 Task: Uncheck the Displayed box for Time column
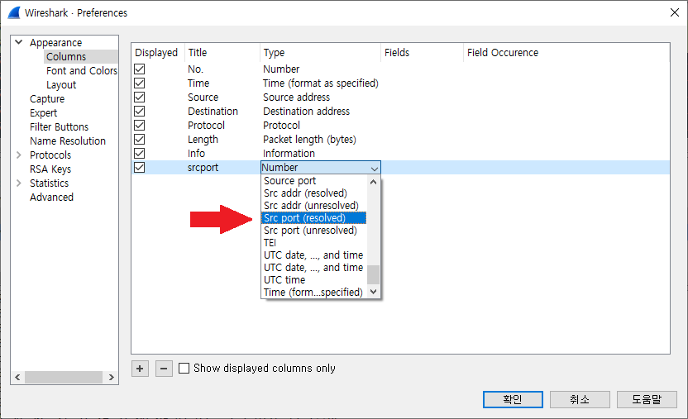(140, 83)
